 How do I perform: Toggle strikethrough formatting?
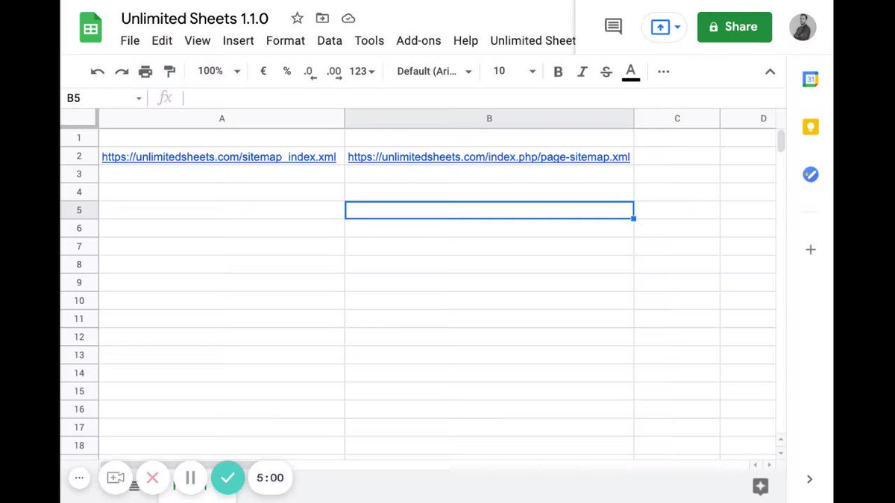point(606,72)
